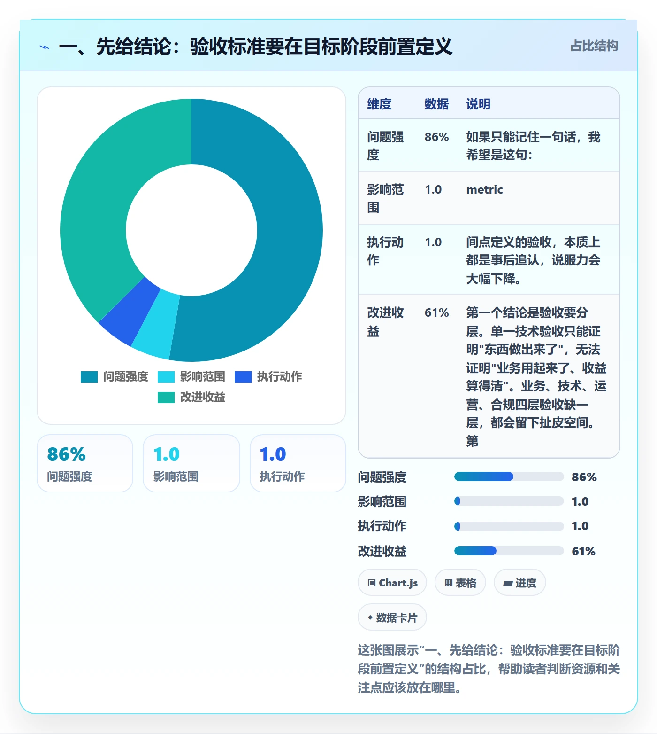Click the section title 一、先给结论
657x734 pixels.
pos(256,46)
